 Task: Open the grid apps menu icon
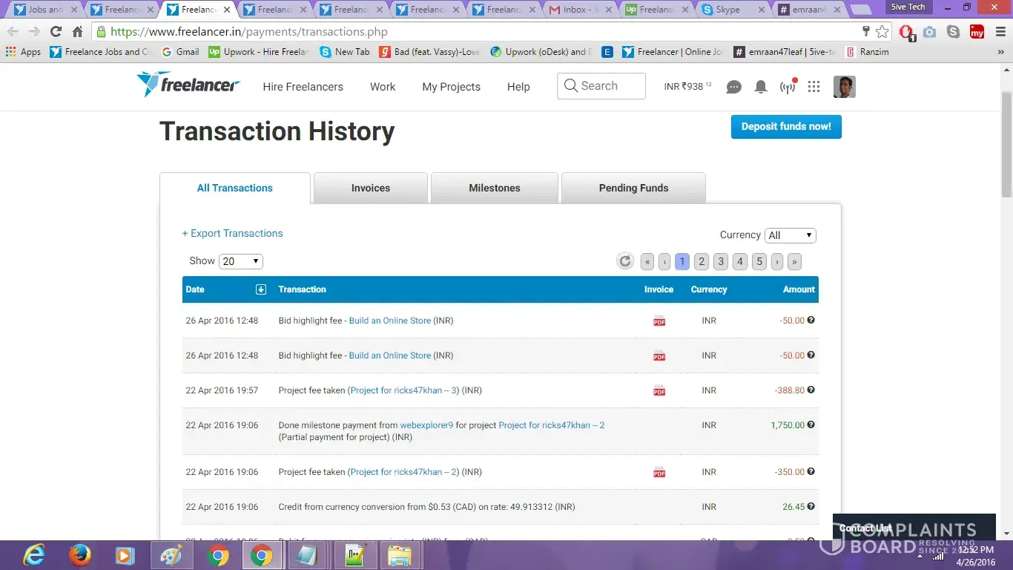coord(814,87)
